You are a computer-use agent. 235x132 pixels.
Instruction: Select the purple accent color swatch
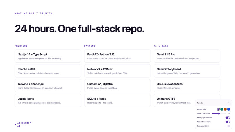coord(218,109)
